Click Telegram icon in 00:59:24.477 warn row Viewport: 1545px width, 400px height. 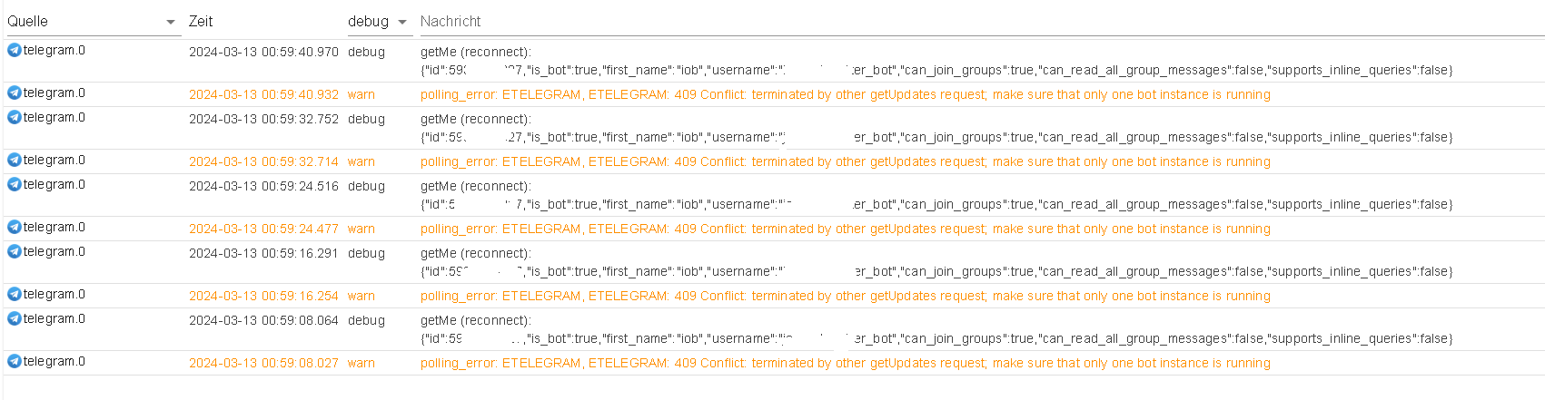click(x=15, y=227)
